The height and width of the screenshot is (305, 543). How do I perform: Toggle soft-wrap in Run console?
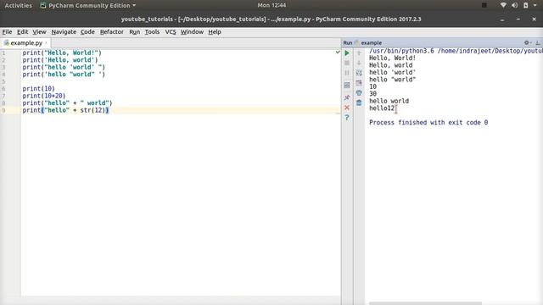[x=359, y=73]
